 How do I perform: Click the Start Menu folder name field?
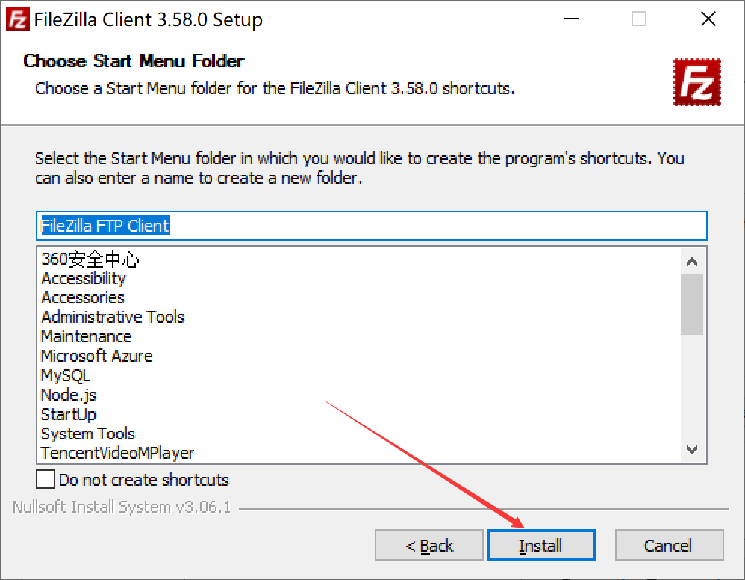click(x=372, y=226)
